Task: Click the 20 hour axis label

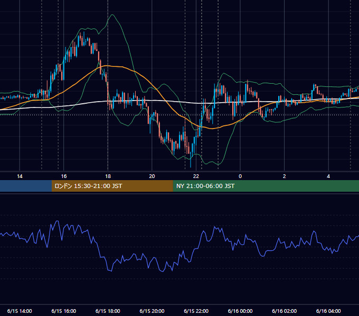Action: (x=152, y=176)
